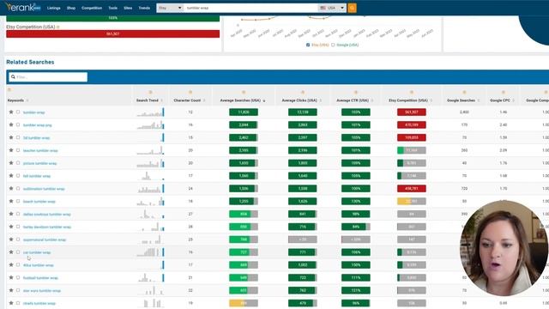The height and width of the screenshot is (309, 549).
Task: Sort by Average CTR (USA) arrow
Action: [372, 100]
